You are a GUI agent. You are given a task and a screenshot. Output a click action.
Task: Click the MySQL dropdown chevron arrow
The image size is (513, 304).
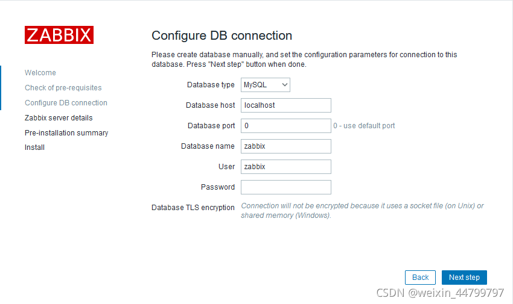(x=285, y=85)
